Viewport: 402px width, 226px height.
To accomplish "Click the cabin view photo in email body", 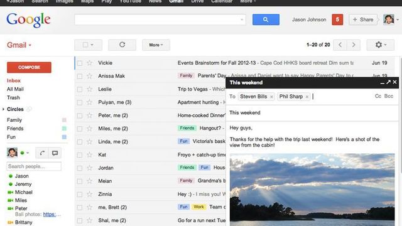I will pos(312,190).
